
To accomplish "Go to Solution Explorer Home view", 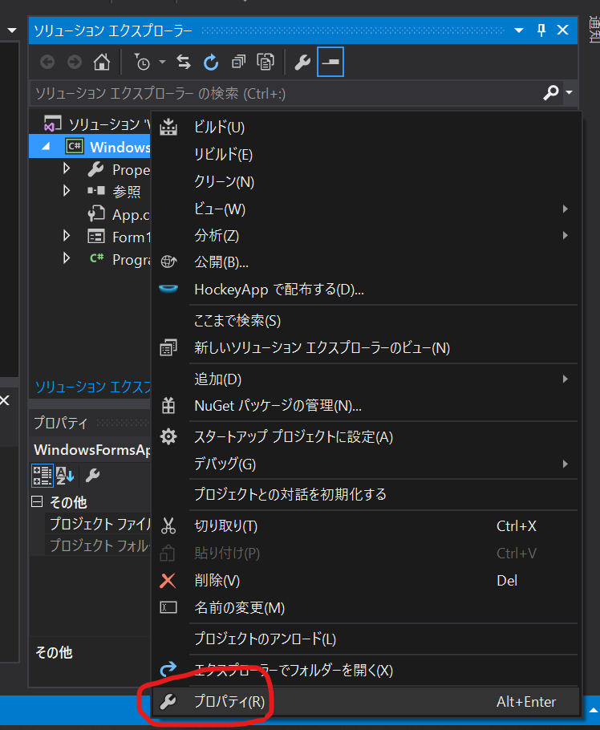I will click(x=102, y=62).
